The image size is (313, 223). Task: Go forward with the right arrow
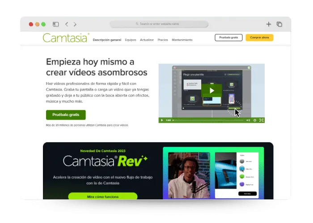click(75, 24)
